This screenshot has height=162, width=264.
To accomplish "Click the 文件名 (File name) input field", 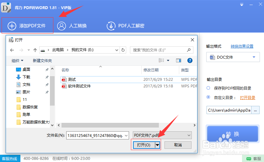I will pos(95,135).
